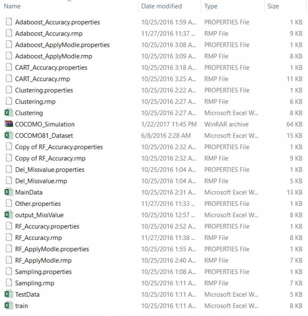The image size is (308, 316).
Task: Select the file name Adaboost_Accuracy.properties
Action: click(58, 22)
